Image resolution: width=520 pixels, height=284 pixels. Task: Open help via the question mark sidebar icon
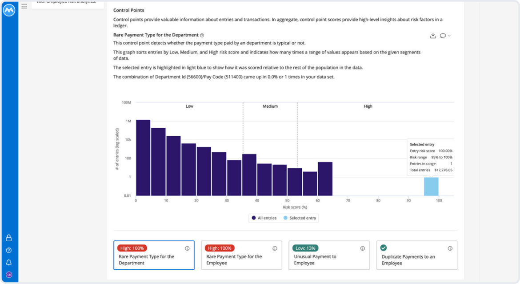(x=8, y=250)
